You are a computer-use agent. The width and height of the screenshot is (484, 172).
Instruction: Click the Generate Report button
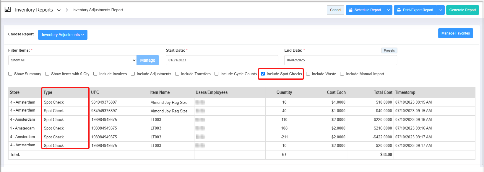pos(462,10)
